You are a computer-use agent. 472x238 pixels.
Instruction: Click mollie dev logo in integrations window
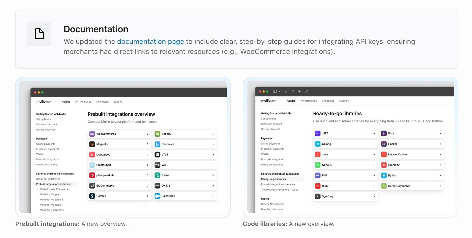pos(44,101)
